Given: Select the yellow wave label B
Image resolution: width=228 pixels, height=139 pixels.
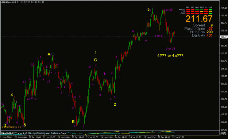Looking at the screenshot, I should click(x=73, y=122).
